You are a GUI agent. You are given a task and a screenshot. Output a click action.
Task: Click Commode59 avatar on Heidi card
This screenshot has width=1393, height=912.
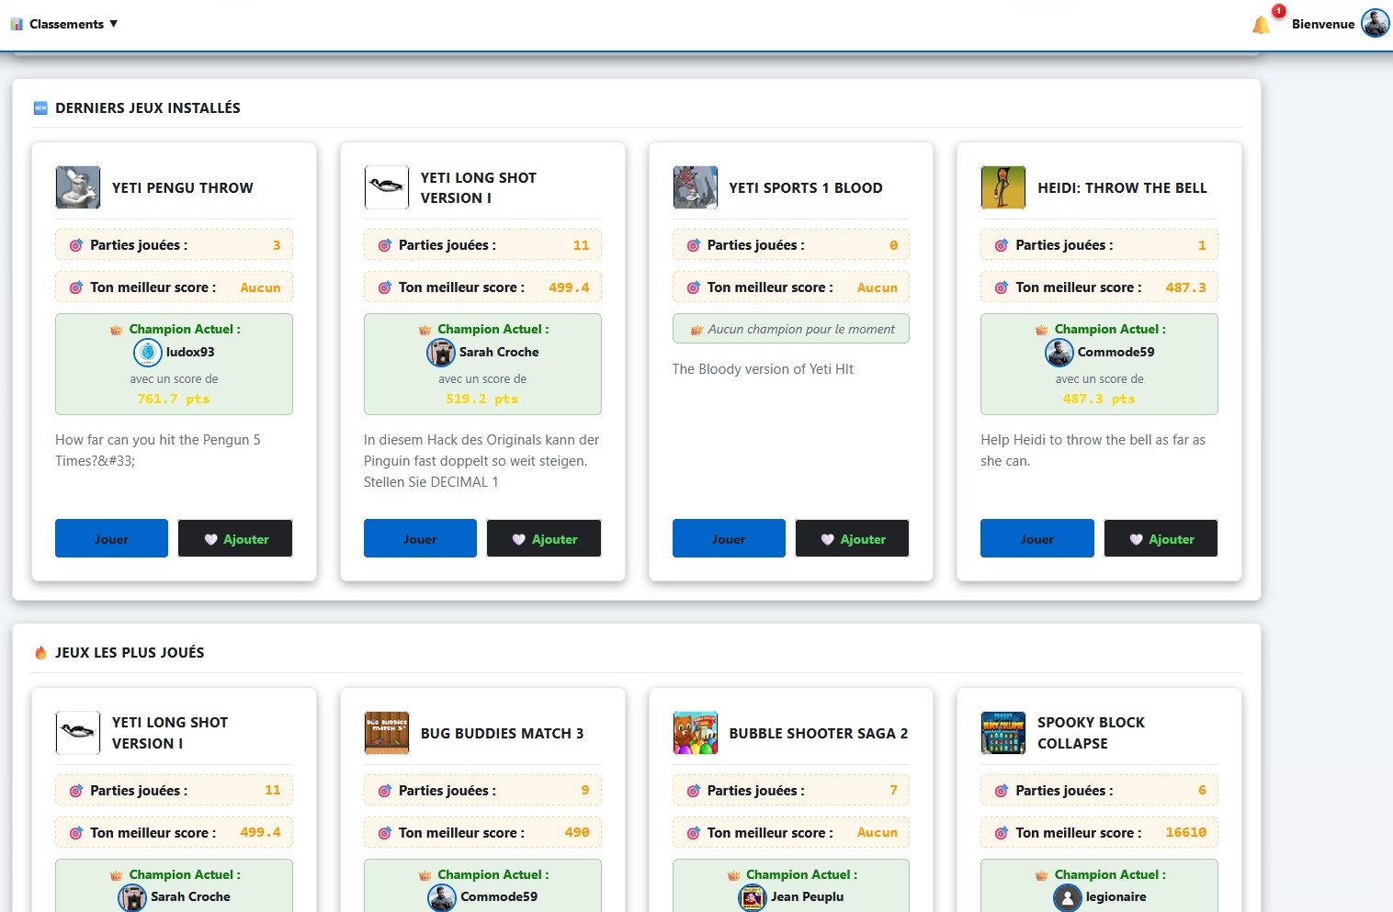[1059, 352]
